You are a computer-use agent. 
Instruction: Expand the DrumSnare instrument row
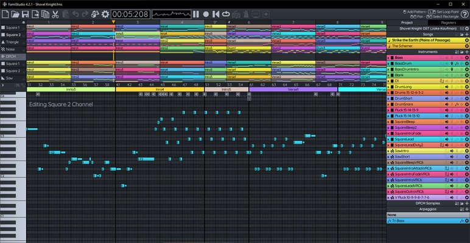click(388, 104)
